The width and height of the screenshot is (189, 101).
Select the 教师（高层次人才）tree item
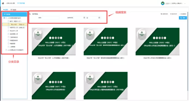tap(16, 21)
